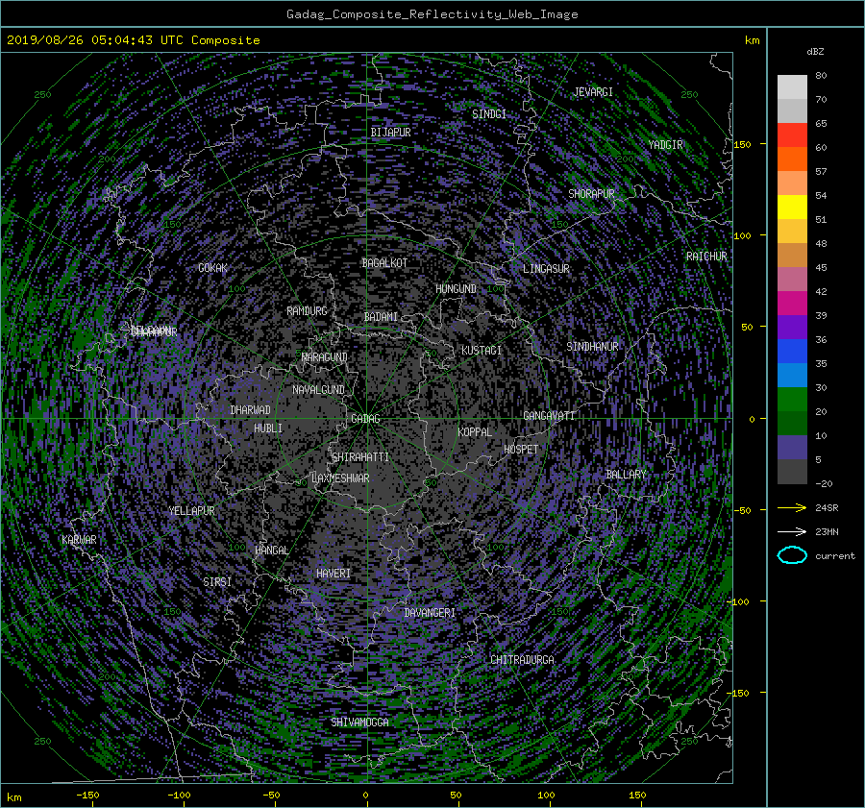
Task: Click the purple 39 dBZ legend swatch
Action: pyautogui.click(x=792, y=327)
